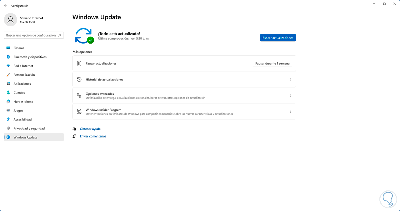Click the Solvetic Internet account name
Viewport: 400px width, 211px height.
[x=31, y=18]
